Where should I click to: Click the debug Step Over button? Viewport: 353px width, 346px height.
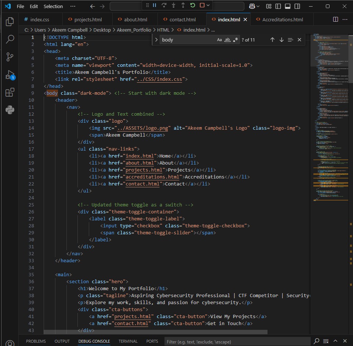click(x=164, y=5)
